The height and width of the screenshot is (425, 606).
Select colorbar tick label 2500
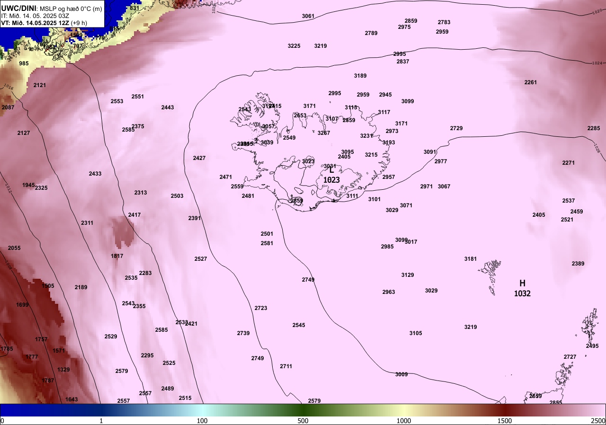coord(598,421)
